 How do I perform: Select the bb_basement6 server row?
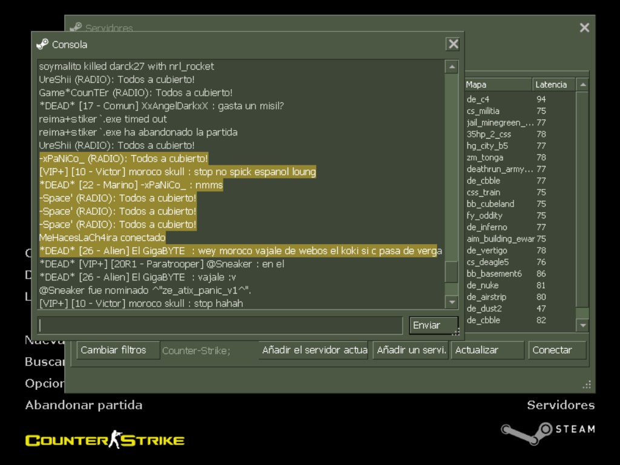point(520,274)
